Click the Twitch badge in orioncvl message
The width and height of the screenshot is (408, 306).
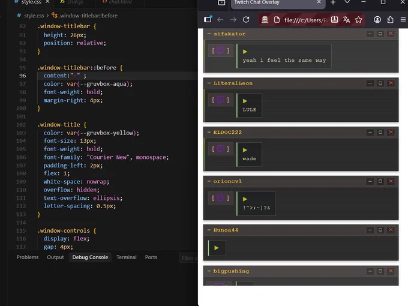point(220,198)
